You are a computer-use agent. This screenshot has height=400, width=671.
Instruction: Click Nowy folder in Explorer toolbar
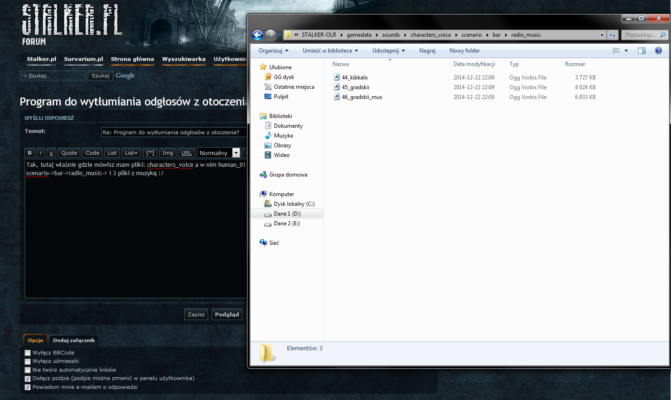(464, 51)
